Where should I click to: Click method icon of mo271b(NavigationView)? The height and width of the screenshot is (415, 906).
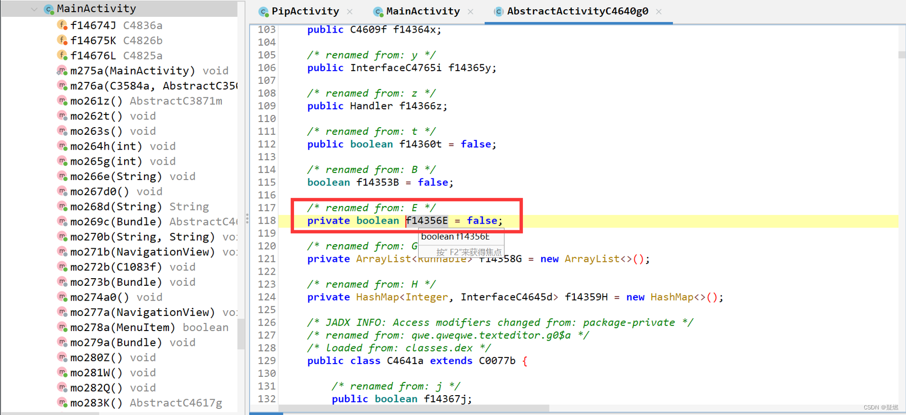tap(62, 251)
